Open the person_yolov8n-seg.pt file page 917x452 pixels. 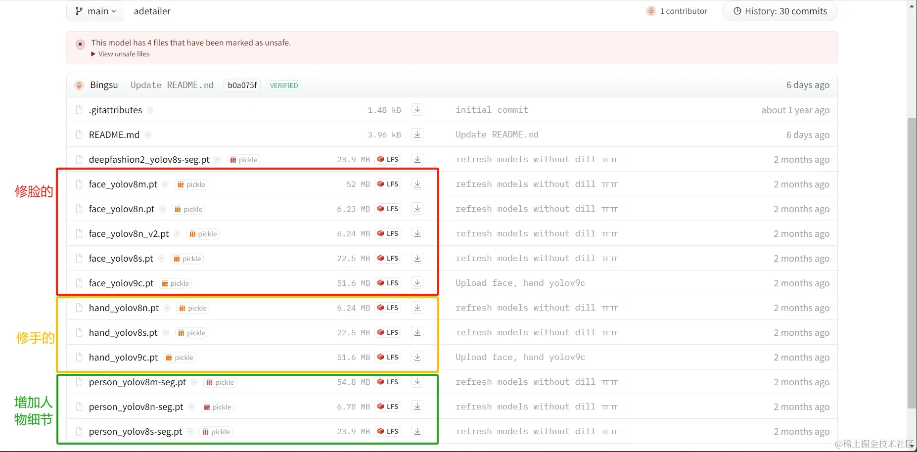coord(136,407)
